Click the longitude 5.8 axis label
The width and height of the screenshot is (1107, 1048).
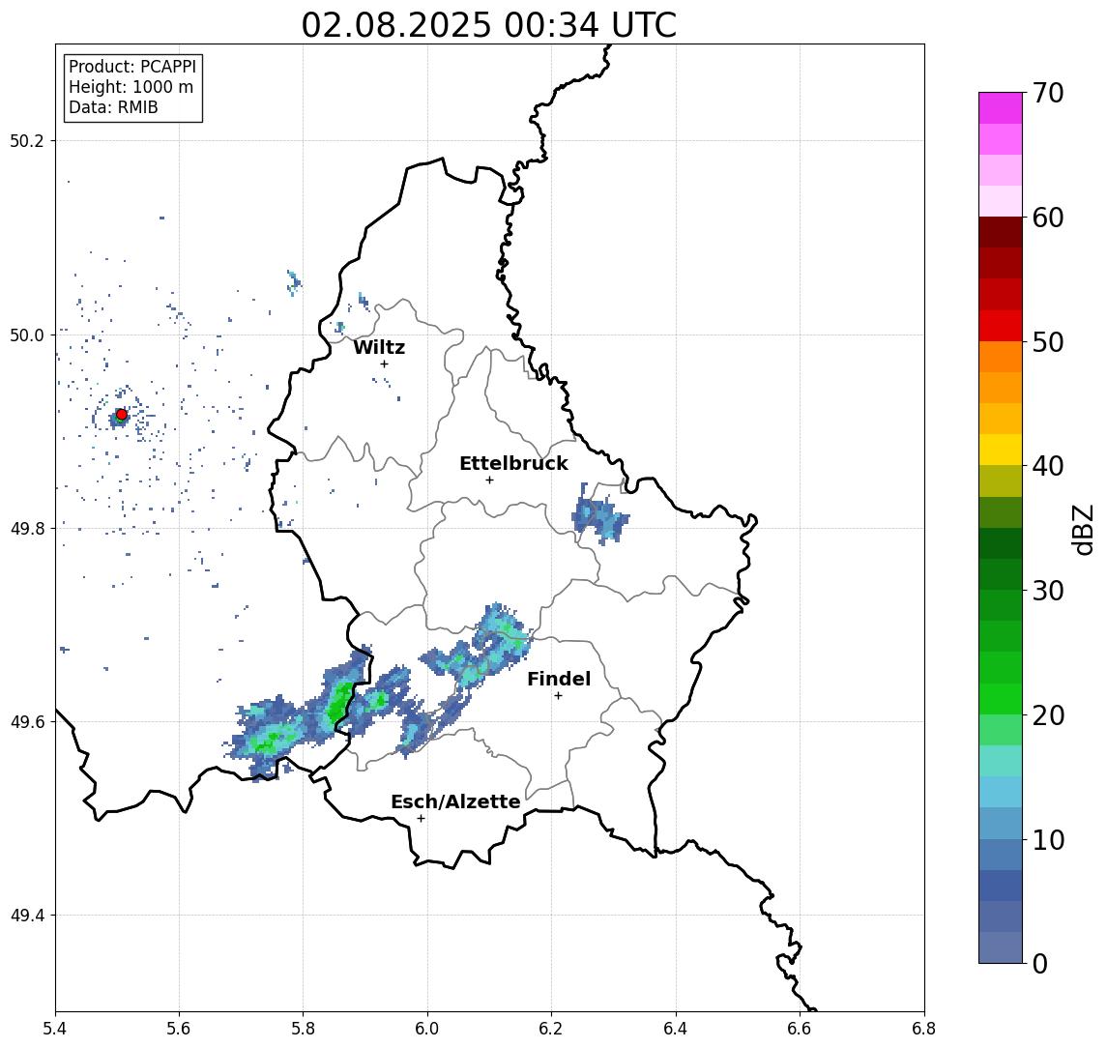tap(304, 1029)
